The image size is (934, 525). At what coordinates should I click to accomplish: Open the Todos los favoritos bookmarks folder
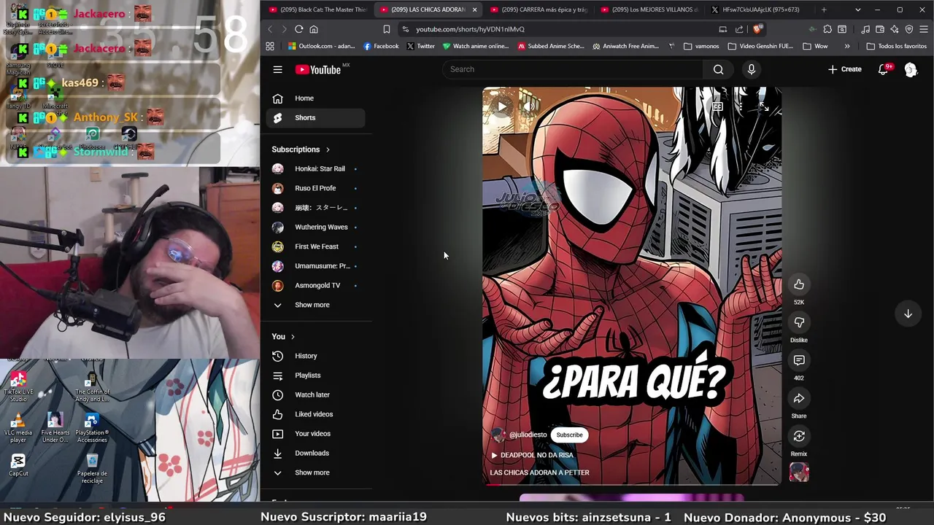[896, 46]
